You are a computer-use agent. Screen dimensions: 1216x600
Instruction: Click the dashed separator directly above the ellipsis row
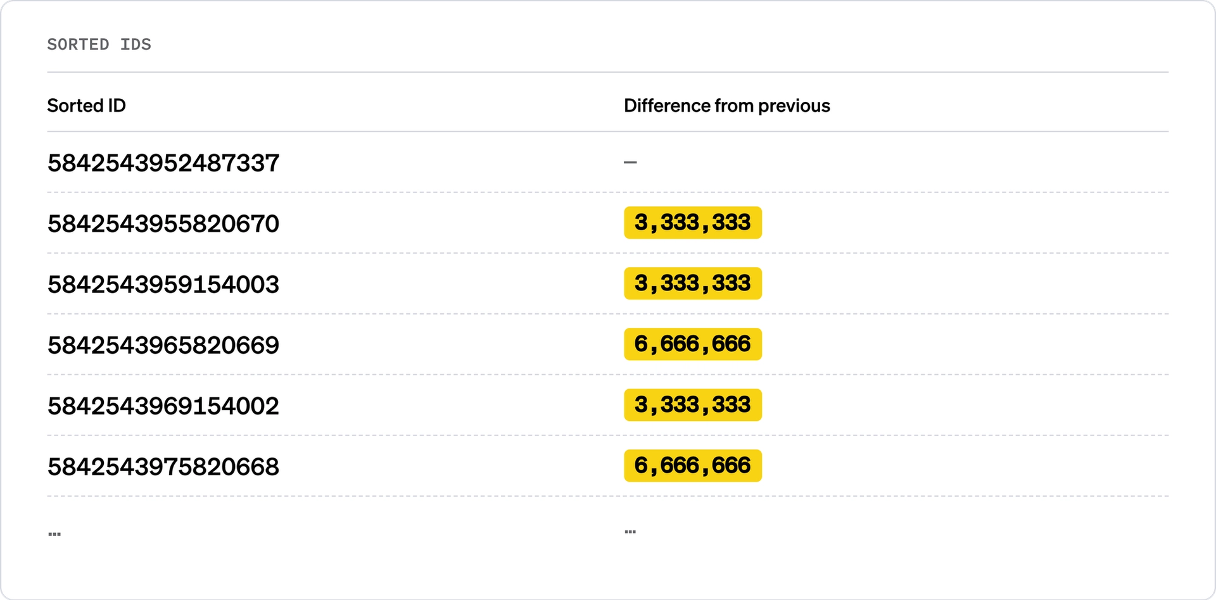tap(608, 496)
